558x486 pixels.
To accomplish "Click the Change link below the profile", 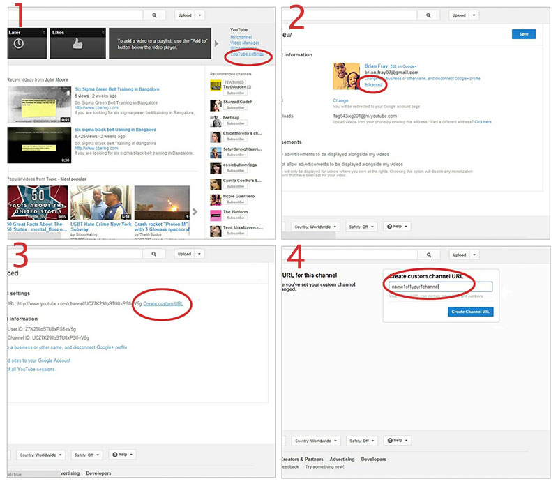I will click(x=340, y=100).
